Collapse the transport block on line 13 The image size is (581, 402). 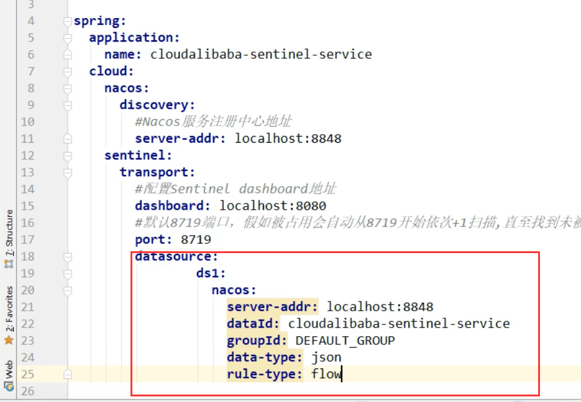pyautogui.click(x=68, y=173)
